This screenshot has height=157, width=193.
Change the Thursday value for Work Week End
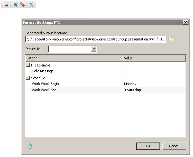[x=154, y=90]
